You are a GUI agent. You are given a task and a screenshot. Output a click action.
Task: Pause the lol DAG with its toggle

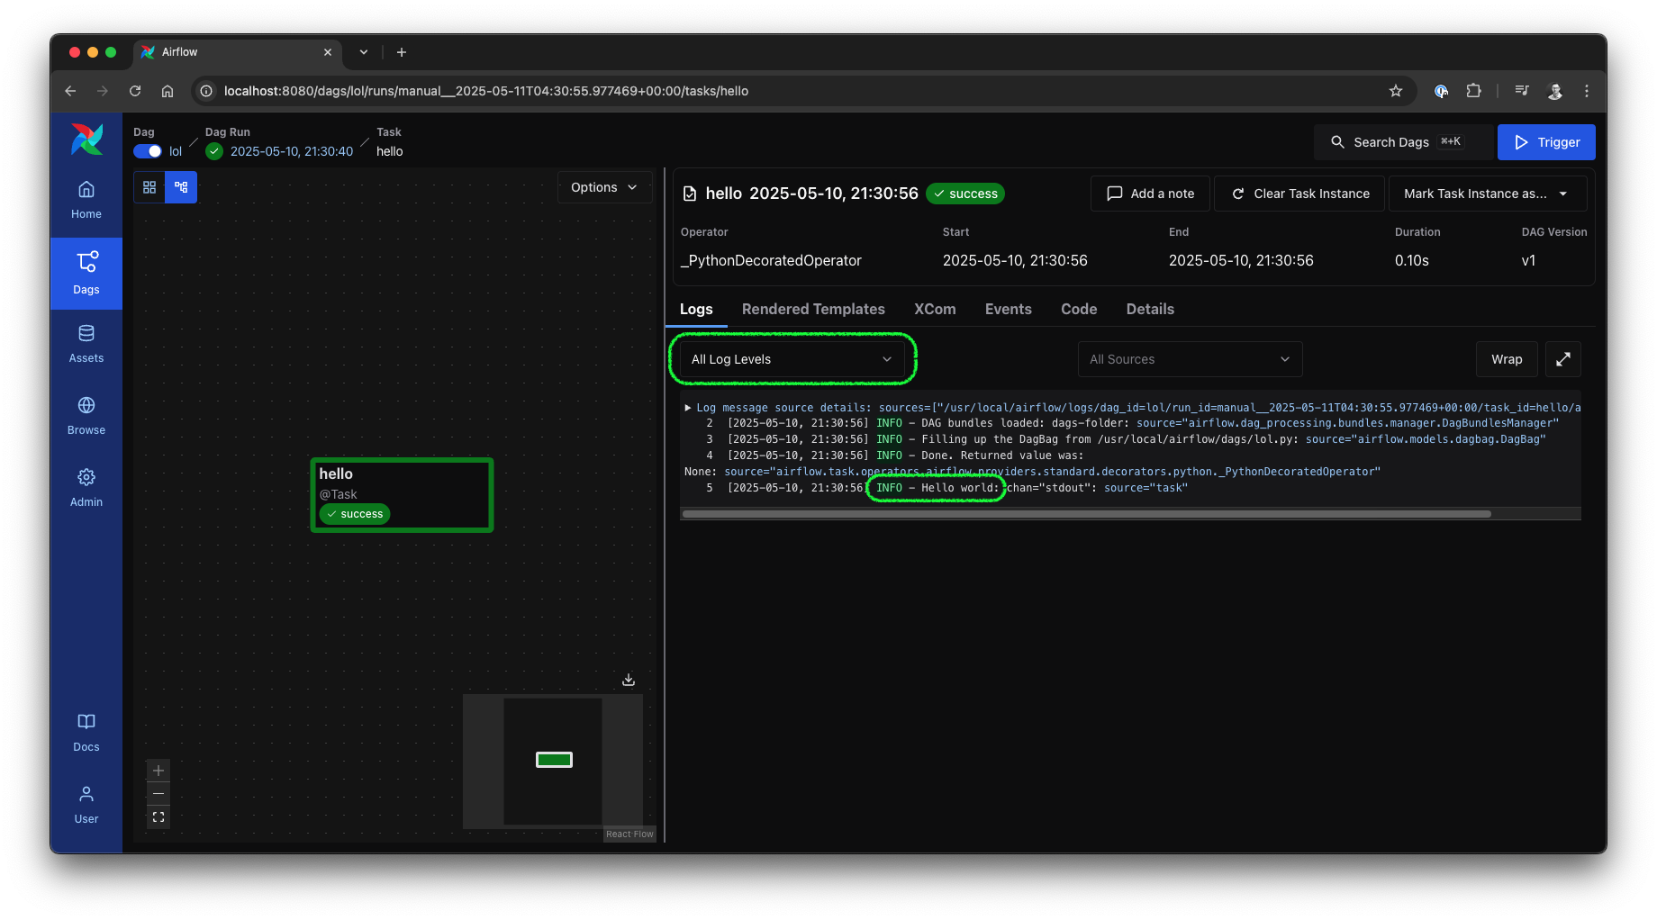147,151
